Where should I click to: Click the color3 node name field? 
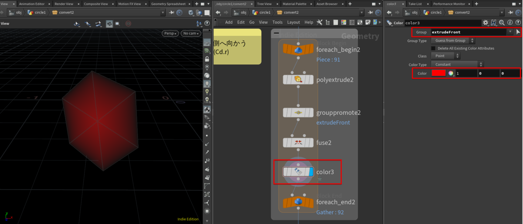point(442,23)
